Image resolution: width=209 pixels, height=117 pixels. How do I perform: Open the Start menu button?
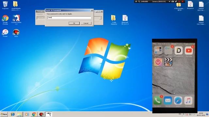(4, 114)
